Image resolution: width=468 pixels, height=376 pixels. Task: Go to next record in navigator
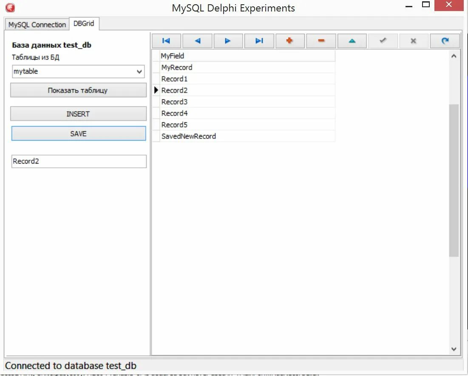tap(228, 41)
